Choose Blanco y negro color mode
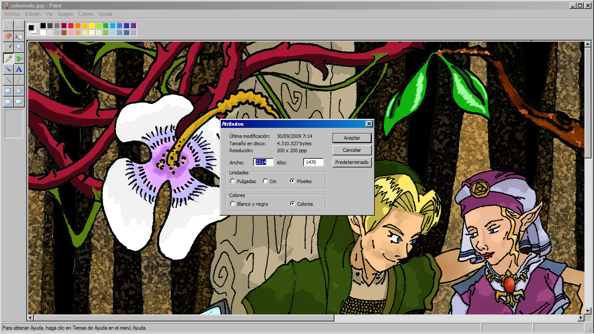This screenshot has height=334, width=594. tap(249, 204)
